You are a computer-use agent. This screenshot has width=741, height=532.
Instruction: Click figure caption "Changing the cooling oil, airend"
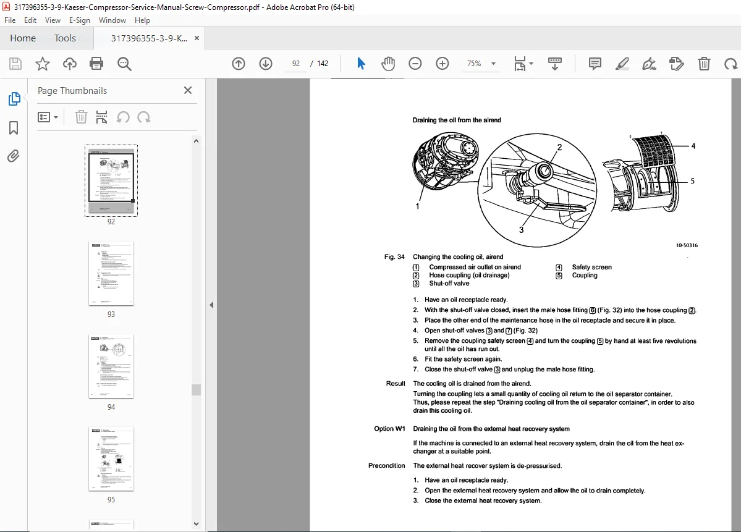(458, 257)
